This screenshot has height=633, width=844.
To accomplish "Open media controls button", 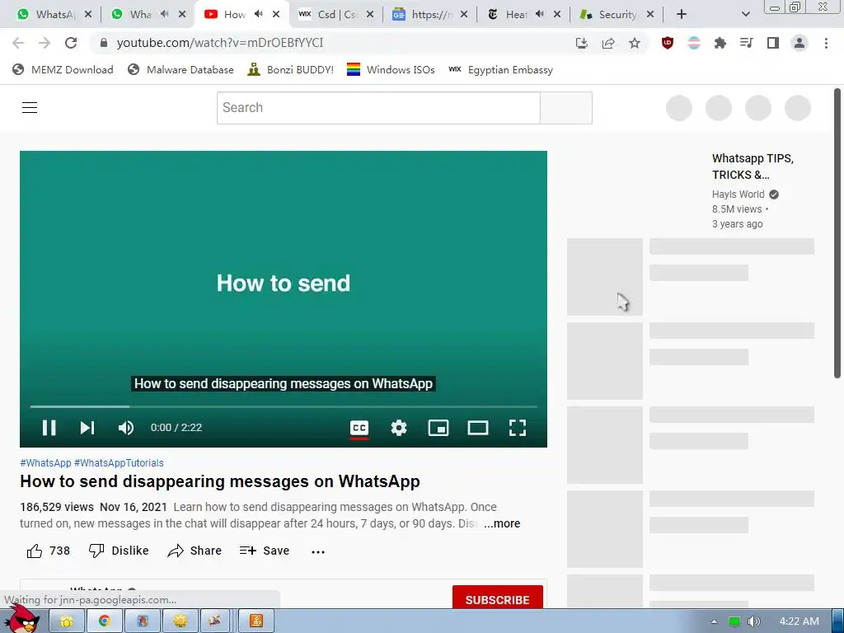I will tap(747, 43).
